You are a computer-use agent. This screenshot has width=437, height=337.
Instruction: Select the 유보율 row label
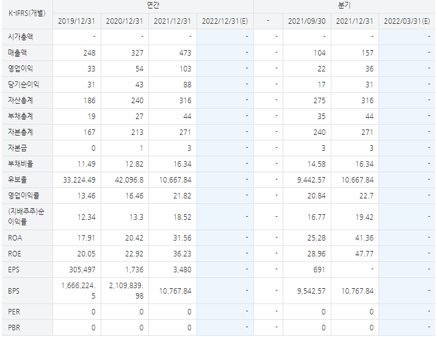[18, 179]
